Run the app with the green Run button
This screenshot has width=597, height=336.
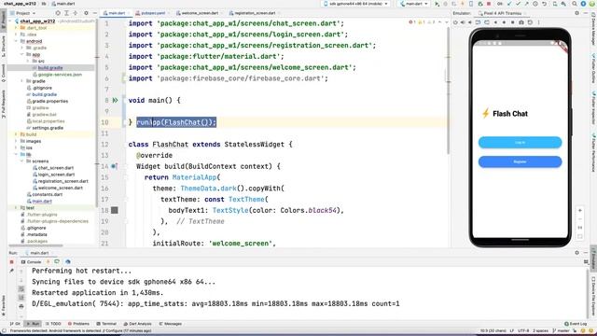[x=437, y=4]
